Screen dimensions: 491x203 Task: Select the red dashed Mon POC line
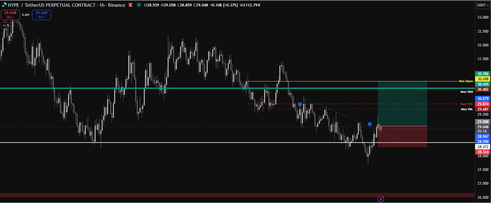(x=352, y=104)
